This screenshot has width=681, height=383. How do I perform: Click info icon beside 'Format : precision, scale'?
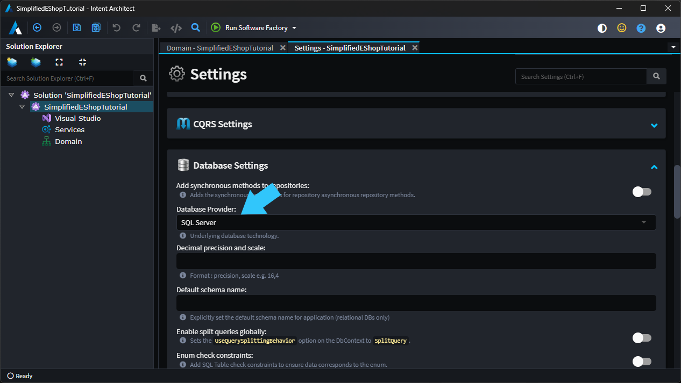click(x=183, y=276)
